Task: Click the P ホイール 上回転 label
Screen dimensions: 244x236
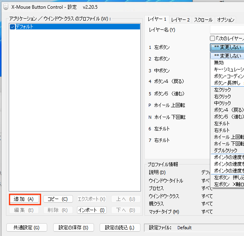Action: coord(167,105)
